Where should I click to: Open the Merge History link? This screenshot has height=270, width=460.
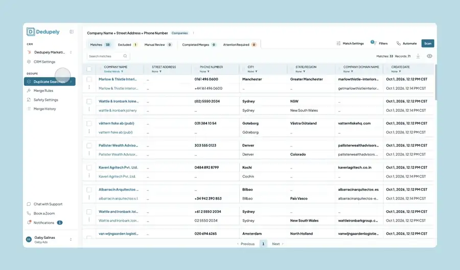44,109
